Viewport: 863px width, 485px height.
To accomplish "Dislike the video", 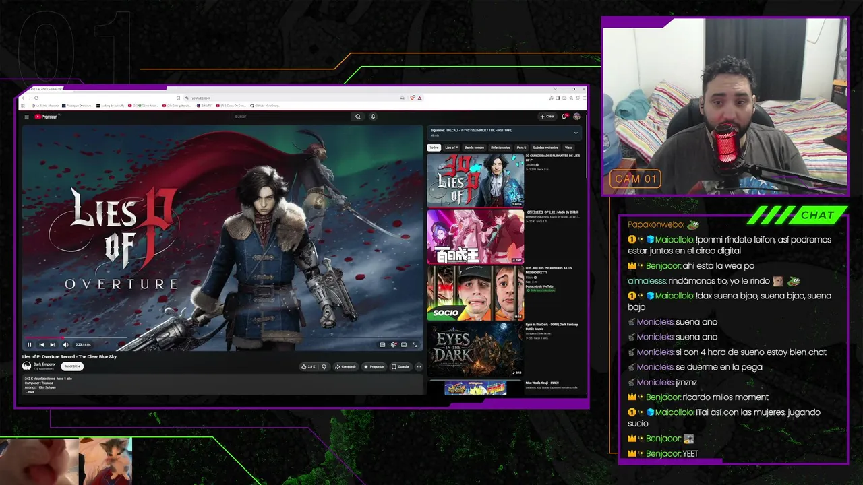I will point(324,367).
